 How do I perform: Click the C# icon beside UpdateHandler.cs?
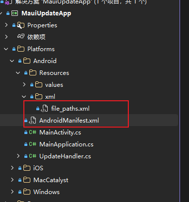[x=33, y=156]
